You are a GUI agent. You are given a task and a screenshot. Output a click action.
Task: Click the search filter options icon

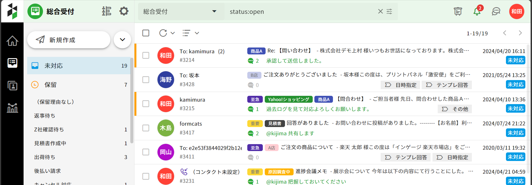389,11
